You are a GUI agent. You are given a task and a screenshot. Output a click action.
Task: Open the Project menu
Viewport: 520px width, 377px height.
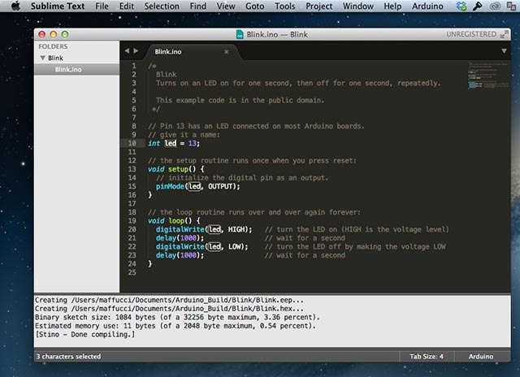click(x=319, y=6)
